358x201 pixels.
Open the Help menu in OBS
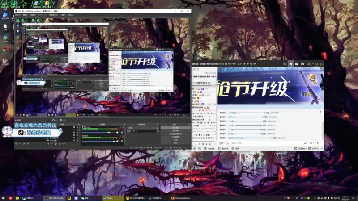point(71,15)
